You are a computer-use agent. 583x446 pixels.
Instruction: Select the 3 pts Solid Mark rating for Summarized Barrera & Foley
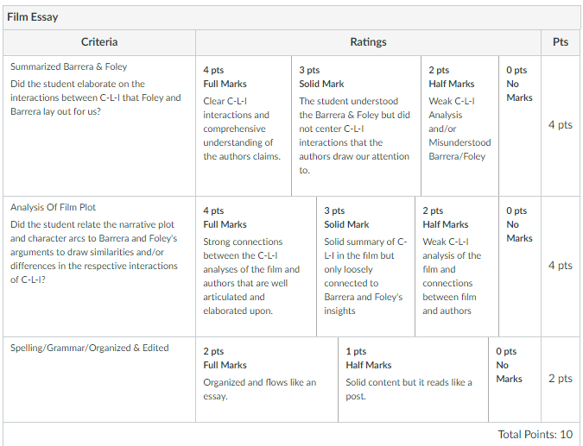coord(356,126)
